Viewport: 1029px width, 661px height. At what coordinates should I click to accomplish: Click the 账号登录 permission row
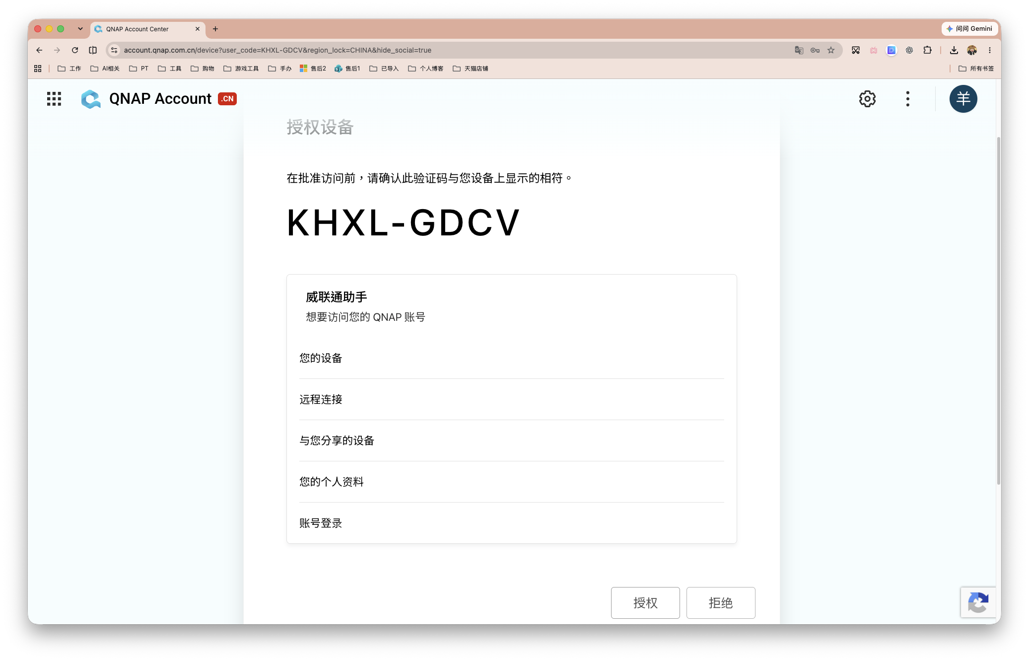coord(511,523)
